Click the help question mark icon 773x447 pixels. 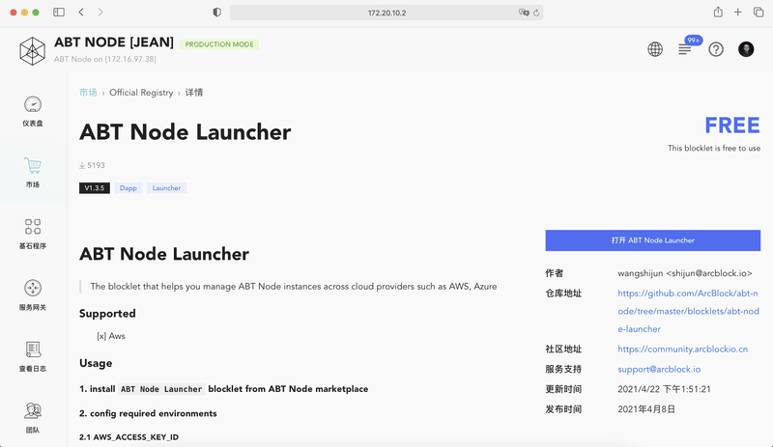(716, 49)
